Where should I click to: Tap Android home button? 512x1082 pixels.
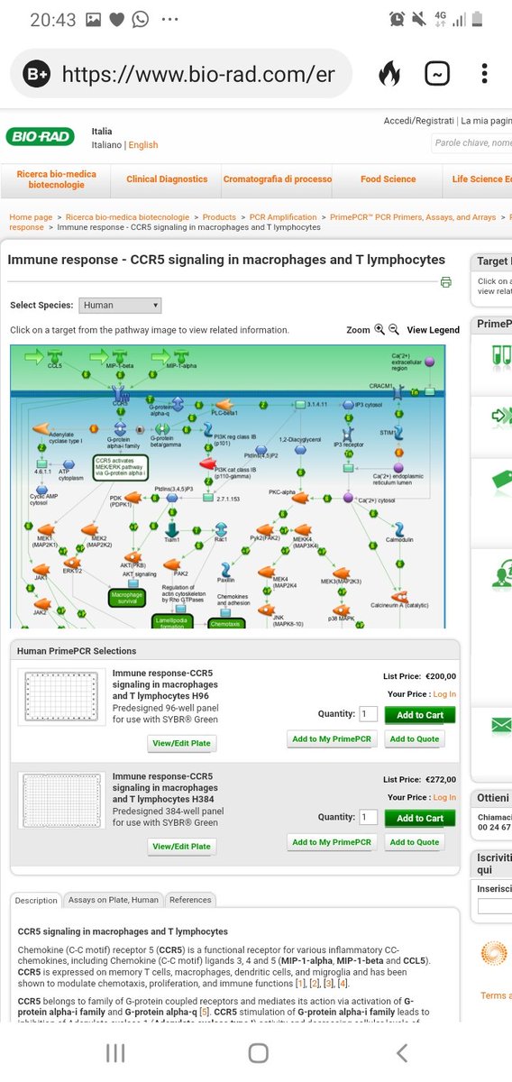[x=258, y=1052]
